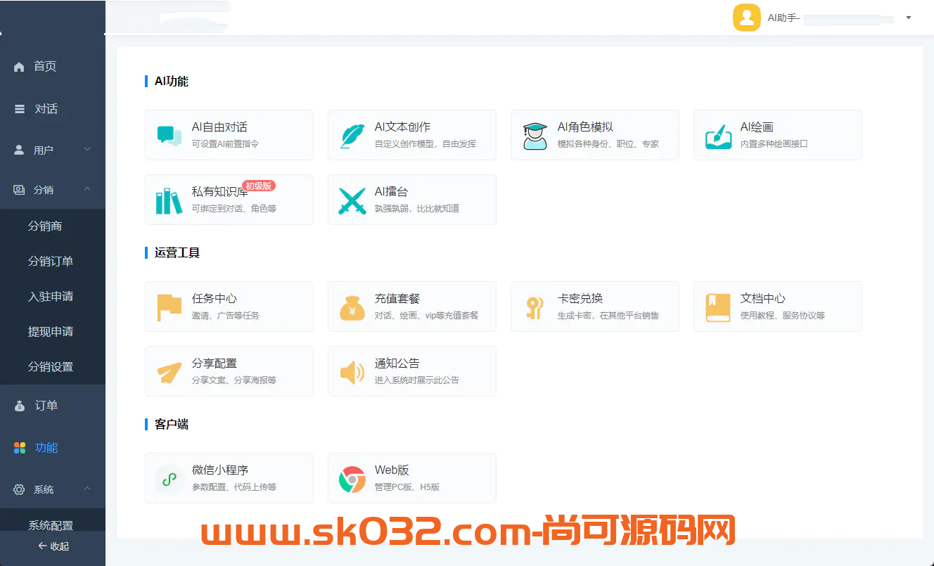This screenshot has height=566, width=934.
Task: Click '邀请、广告等任务' description text
Action: (226, 316)
